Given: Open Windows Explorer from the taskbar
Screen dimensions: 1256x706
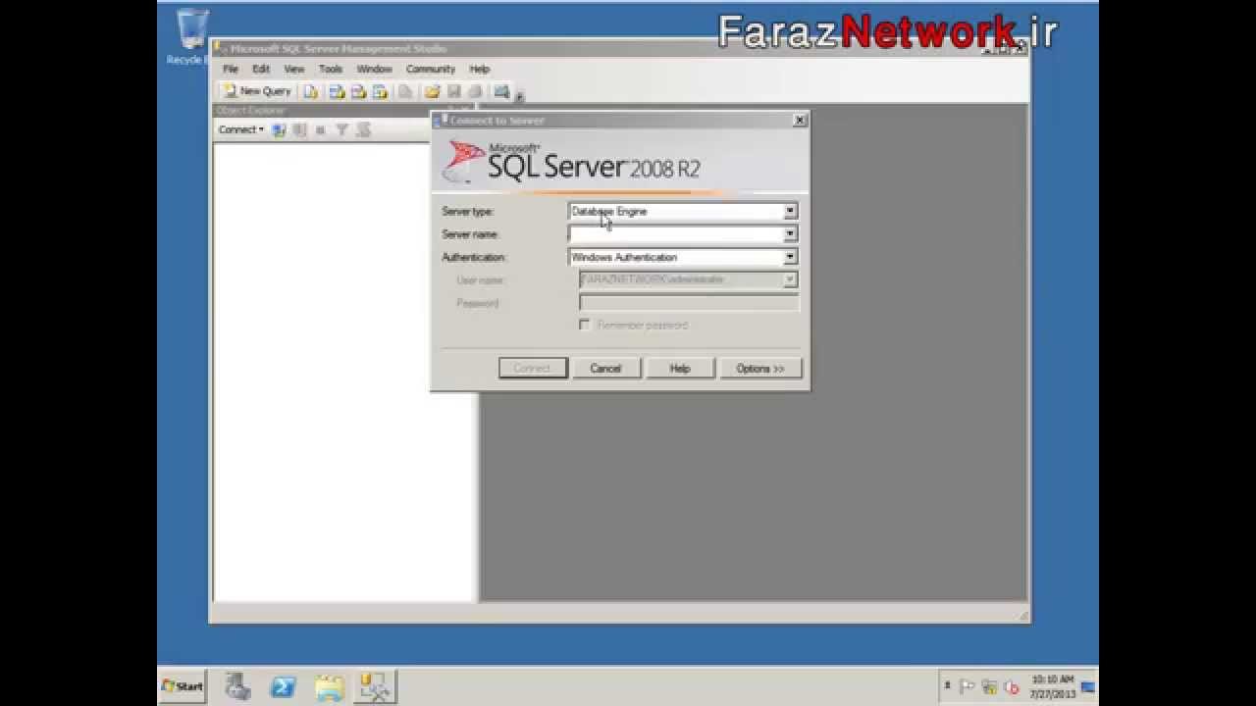Looking at the screenshot, I should coord(330,686).
